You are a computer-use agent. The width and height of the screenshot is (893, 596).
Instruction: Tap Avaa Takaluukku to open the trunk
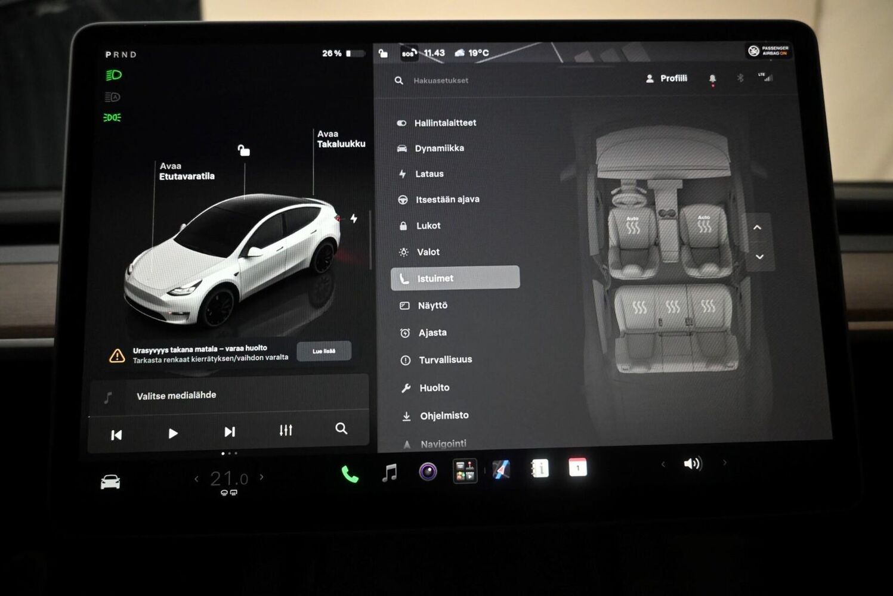[x=341, y=139]
